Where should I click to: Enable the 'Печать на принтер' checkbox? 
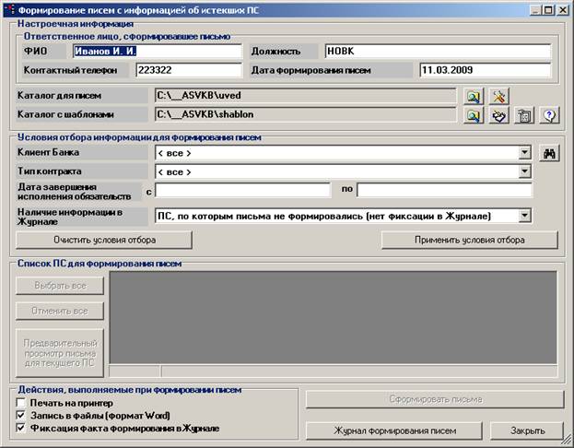click(21, 404)
